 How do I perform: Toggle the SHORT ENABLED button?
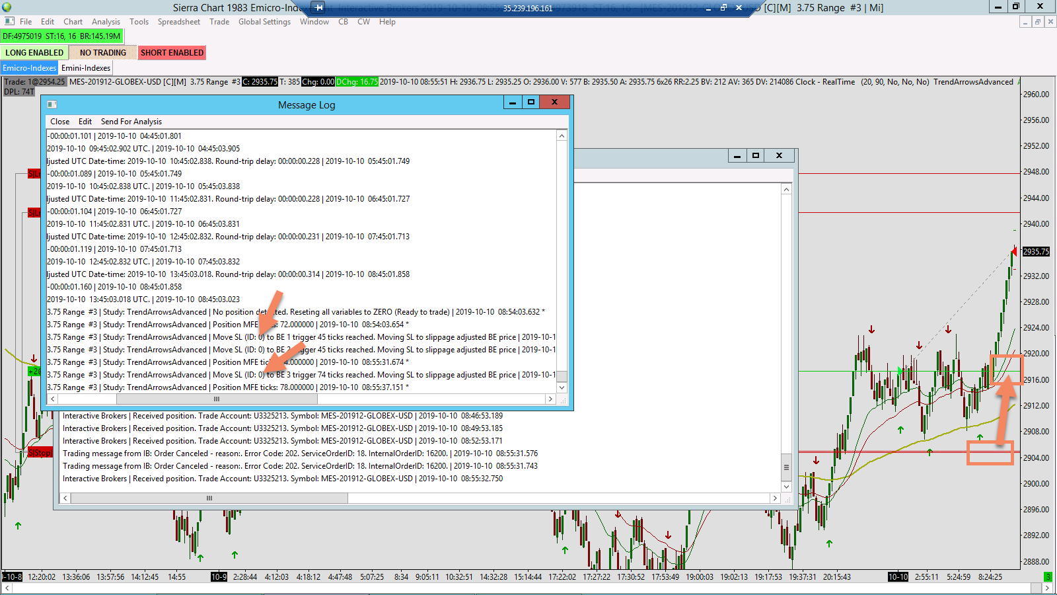[x=172, y=52]
